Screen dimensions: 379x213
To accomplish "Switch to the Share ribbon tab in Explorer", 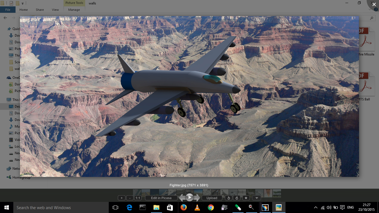I will tap(40, 10).
